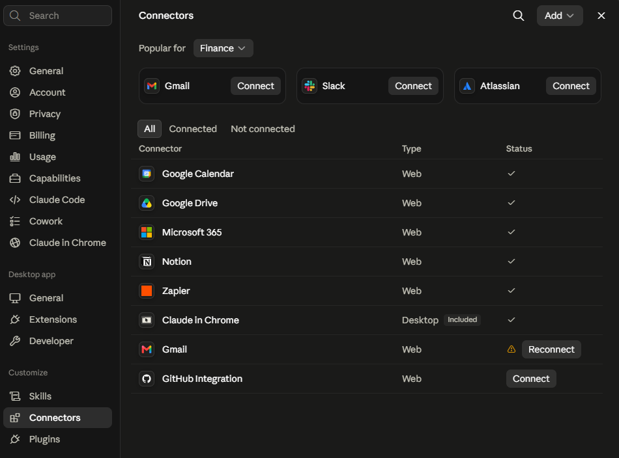Click the Claude in Chrome status checkmark
The height and width of the screenshot is (458, 619).
click(511, 319)
